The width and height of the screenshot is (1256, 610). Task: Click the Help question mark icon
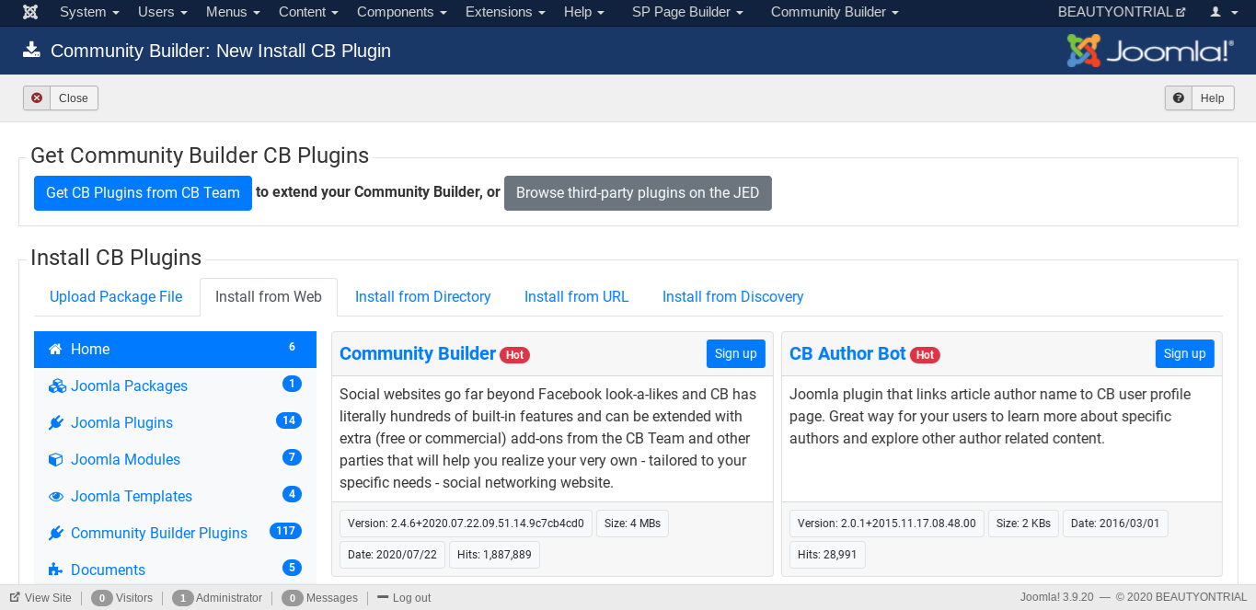[x=1179, y=98]
